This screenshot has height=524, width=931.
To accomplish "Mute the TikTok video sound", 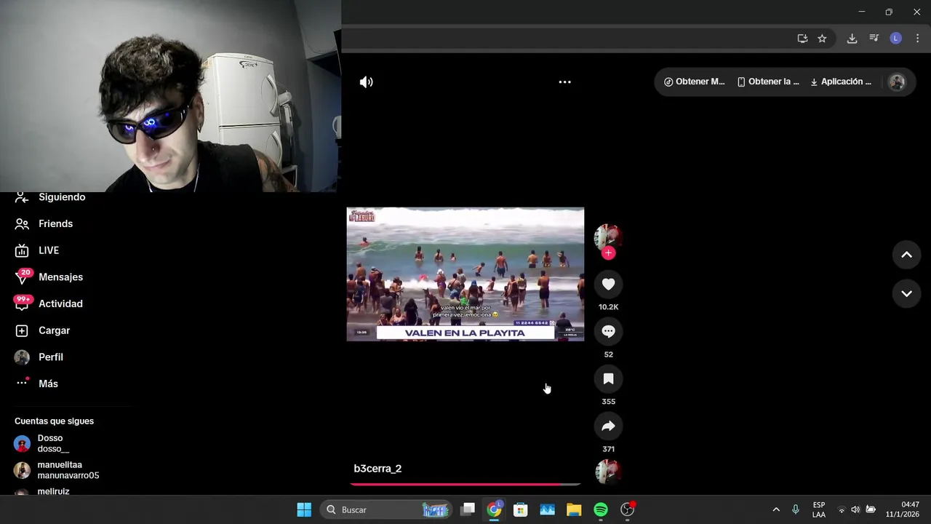I will pyautogui.click(x=367, y=82).
